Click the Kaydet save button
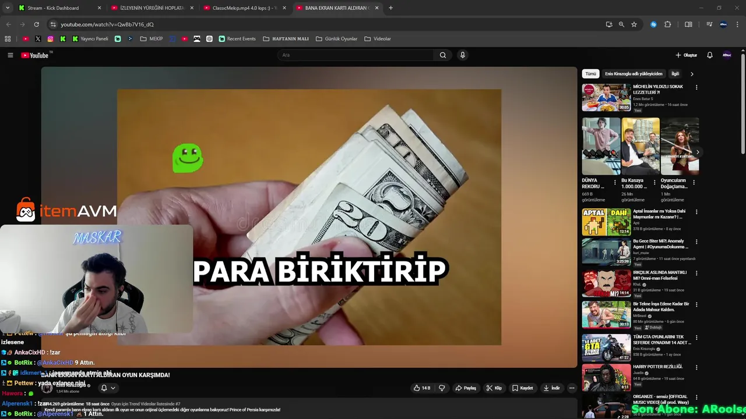This screenshot has height=419, width=746. pos(522,388)
